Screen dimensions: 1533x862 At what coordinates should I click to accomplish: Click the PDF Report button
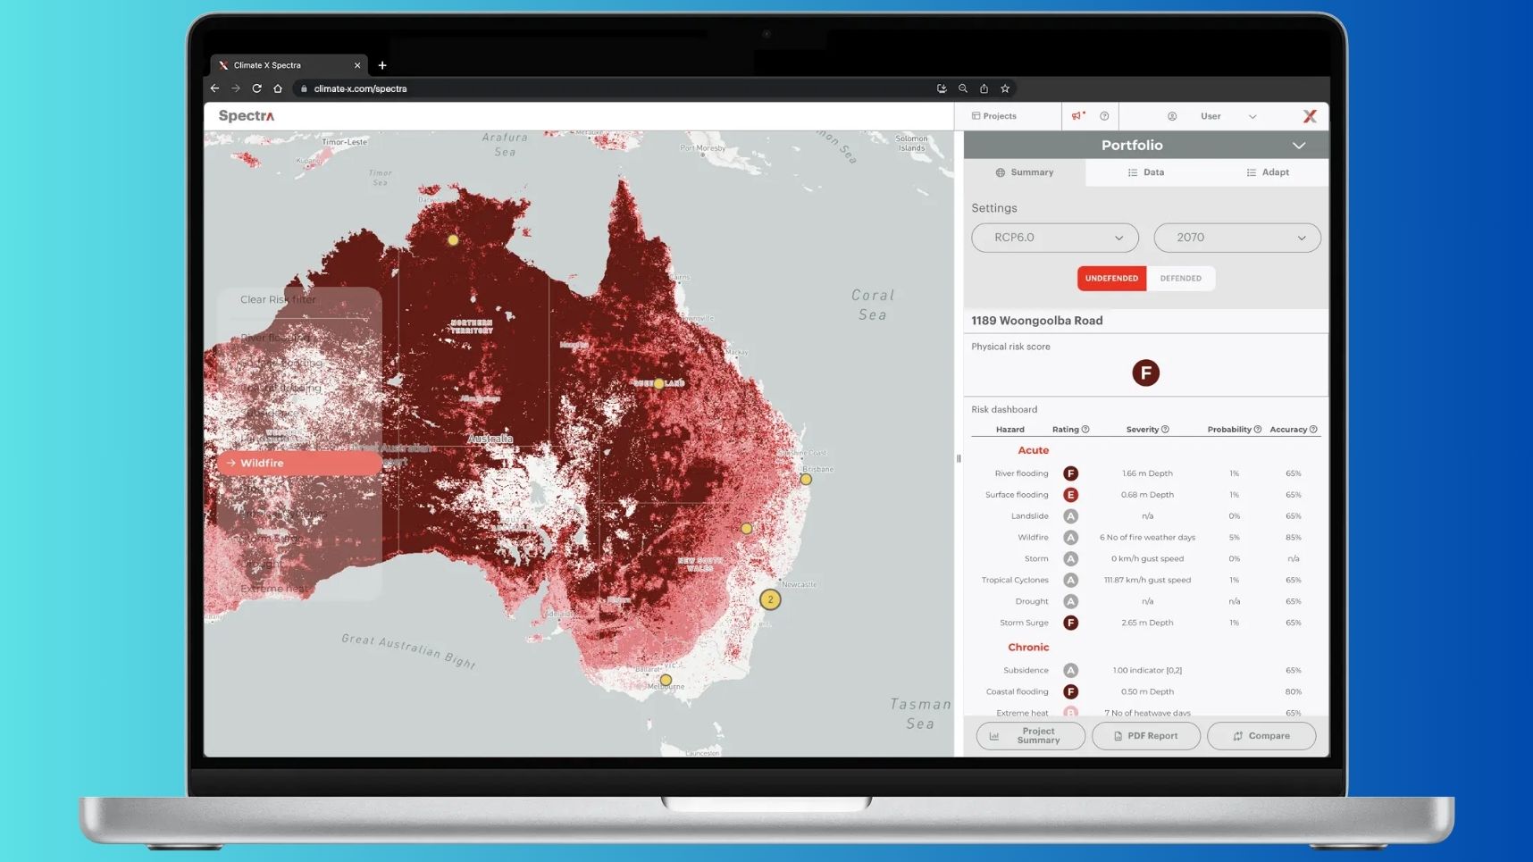pyautogui.click(x=1145, y=736)
